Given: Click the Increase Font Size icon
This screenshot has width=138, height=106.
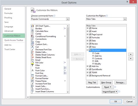Looking at the screenshot, I should click(x=33, y=84).
